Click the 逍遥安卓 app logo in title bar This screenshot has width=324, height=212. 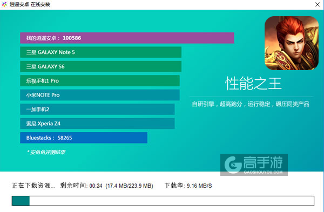tap(4, 4)
